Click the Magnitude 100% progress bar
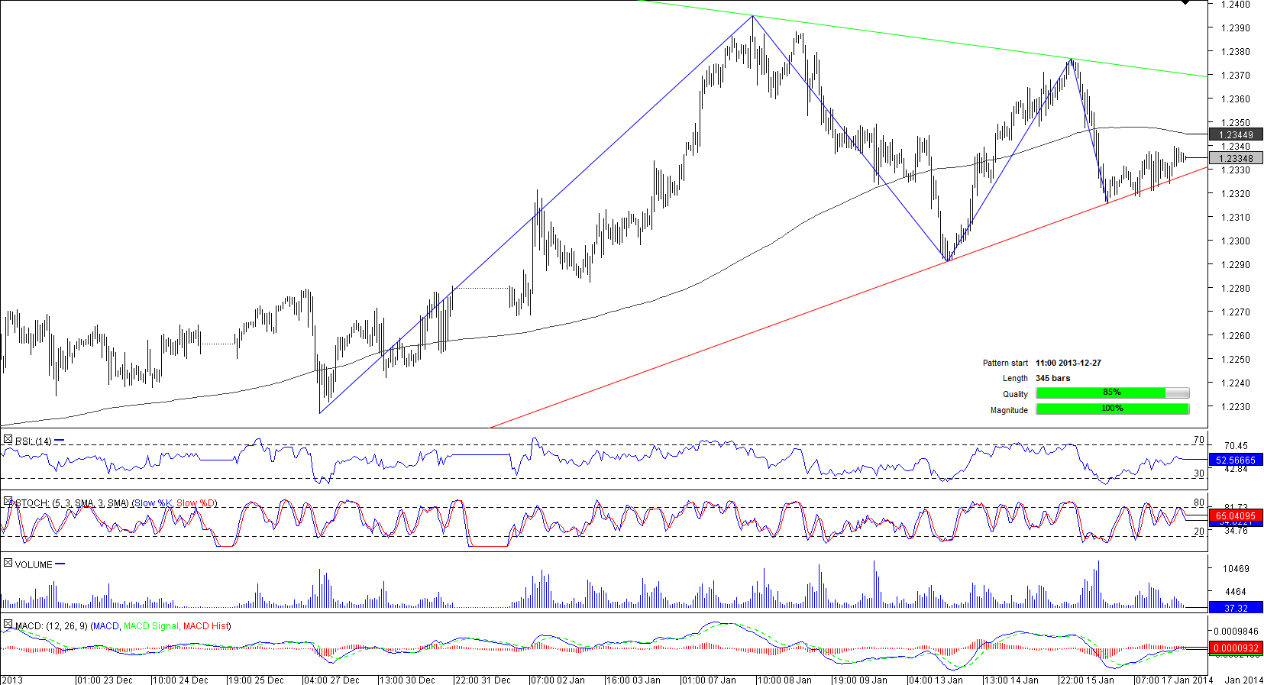The image size is (1264, 685). [x=1112, y=409]
